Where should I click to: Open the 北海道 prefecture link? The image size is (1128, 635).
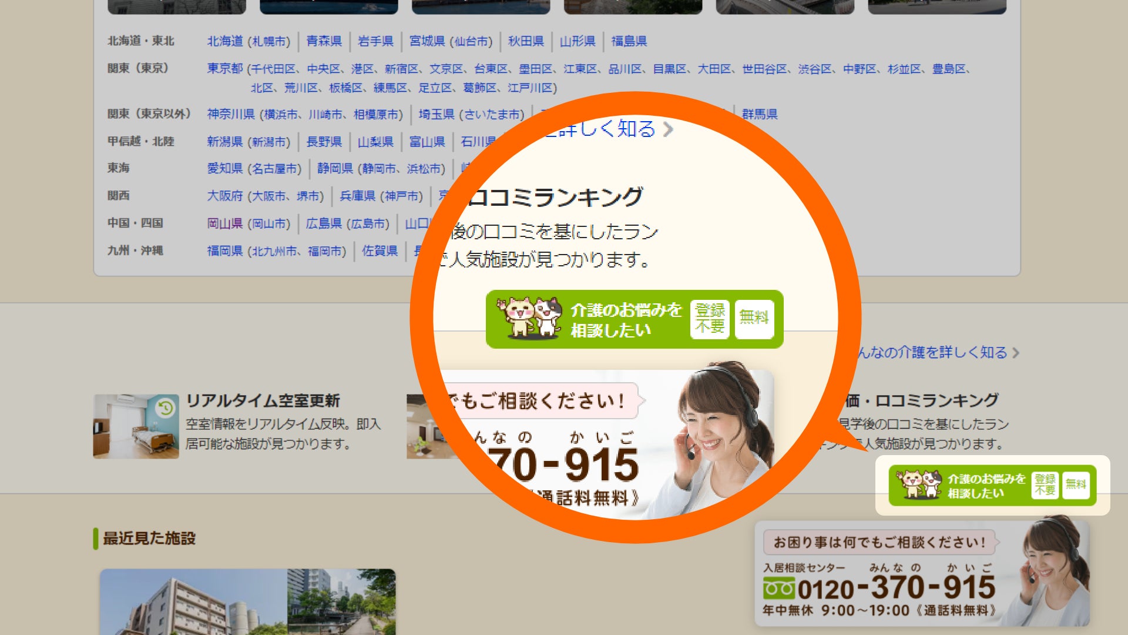[x=225, y=41]
